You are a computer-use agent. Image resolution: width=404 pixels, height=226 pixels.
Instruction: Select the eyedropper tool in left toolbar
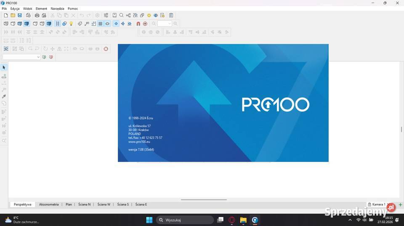tap(4, 96)
